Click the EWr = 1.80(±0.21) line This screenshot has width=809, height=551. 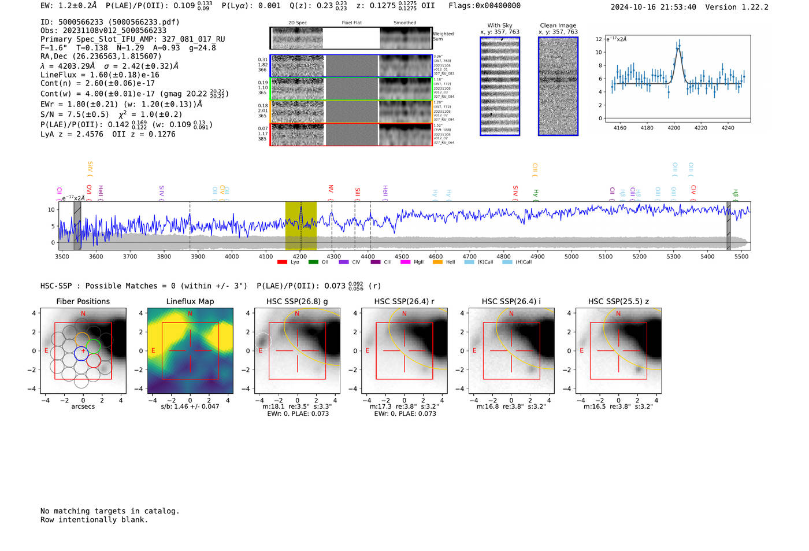point(121,105)
